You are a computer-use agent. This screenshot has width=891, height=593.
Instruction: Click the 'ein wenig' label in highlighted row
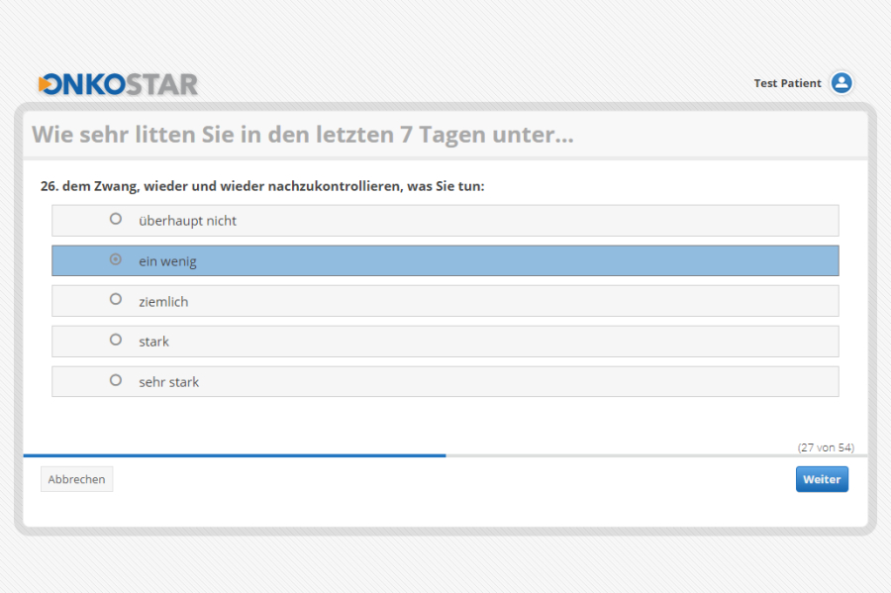(x=167, y=261)
